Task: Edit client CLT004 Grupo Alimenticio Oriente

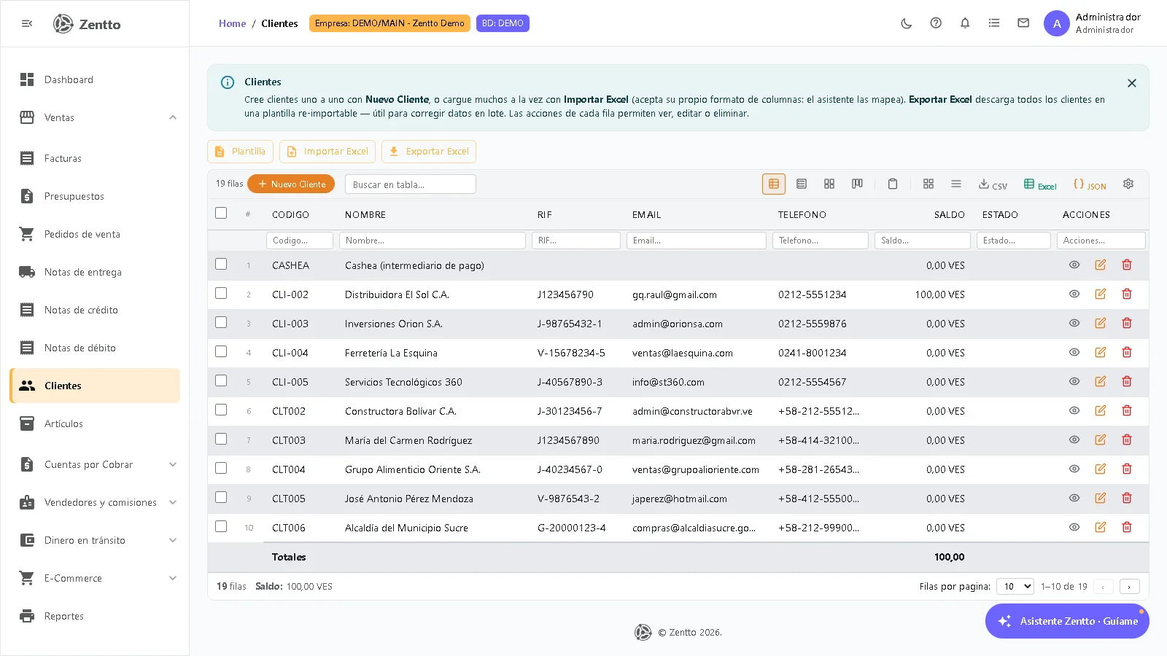Action: tap(1101, 469)
